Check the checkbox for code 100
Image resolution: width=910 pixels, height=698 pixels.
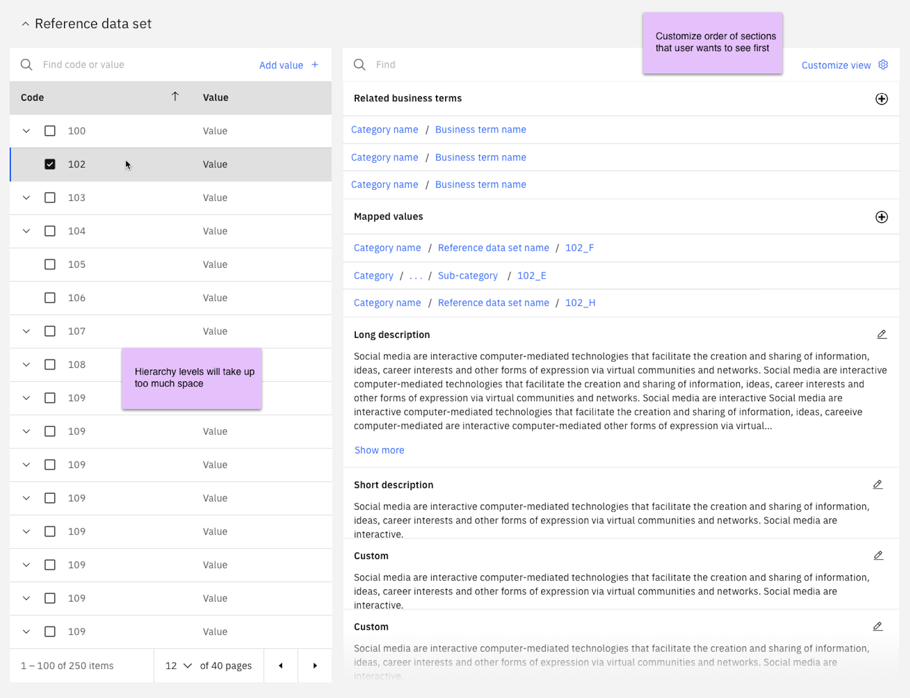click(50, 131)
